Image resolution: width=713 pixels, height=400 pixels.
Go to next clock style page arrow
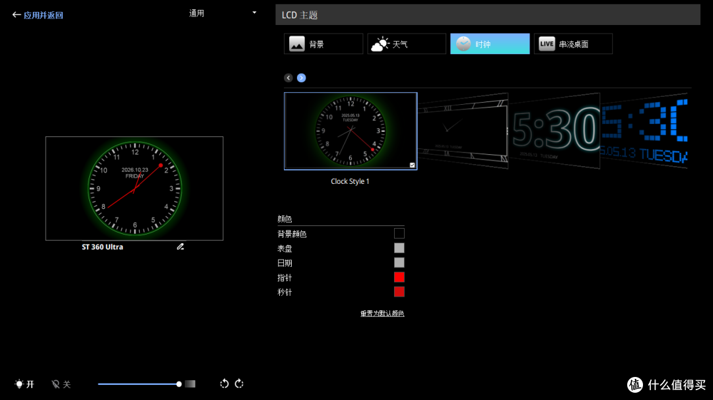click(x=302, y=78)
